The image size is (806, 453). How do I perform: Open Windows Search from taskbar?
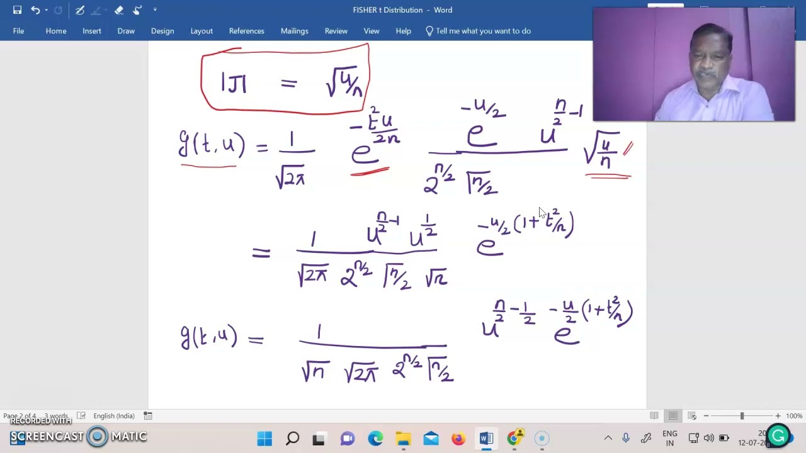pos(292,439)
